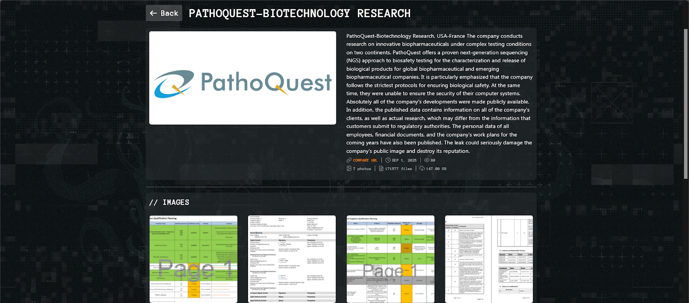The height and width of the screenshot is (303, 689).
Task: Click the Back button
Action: [x=164, y=13]
